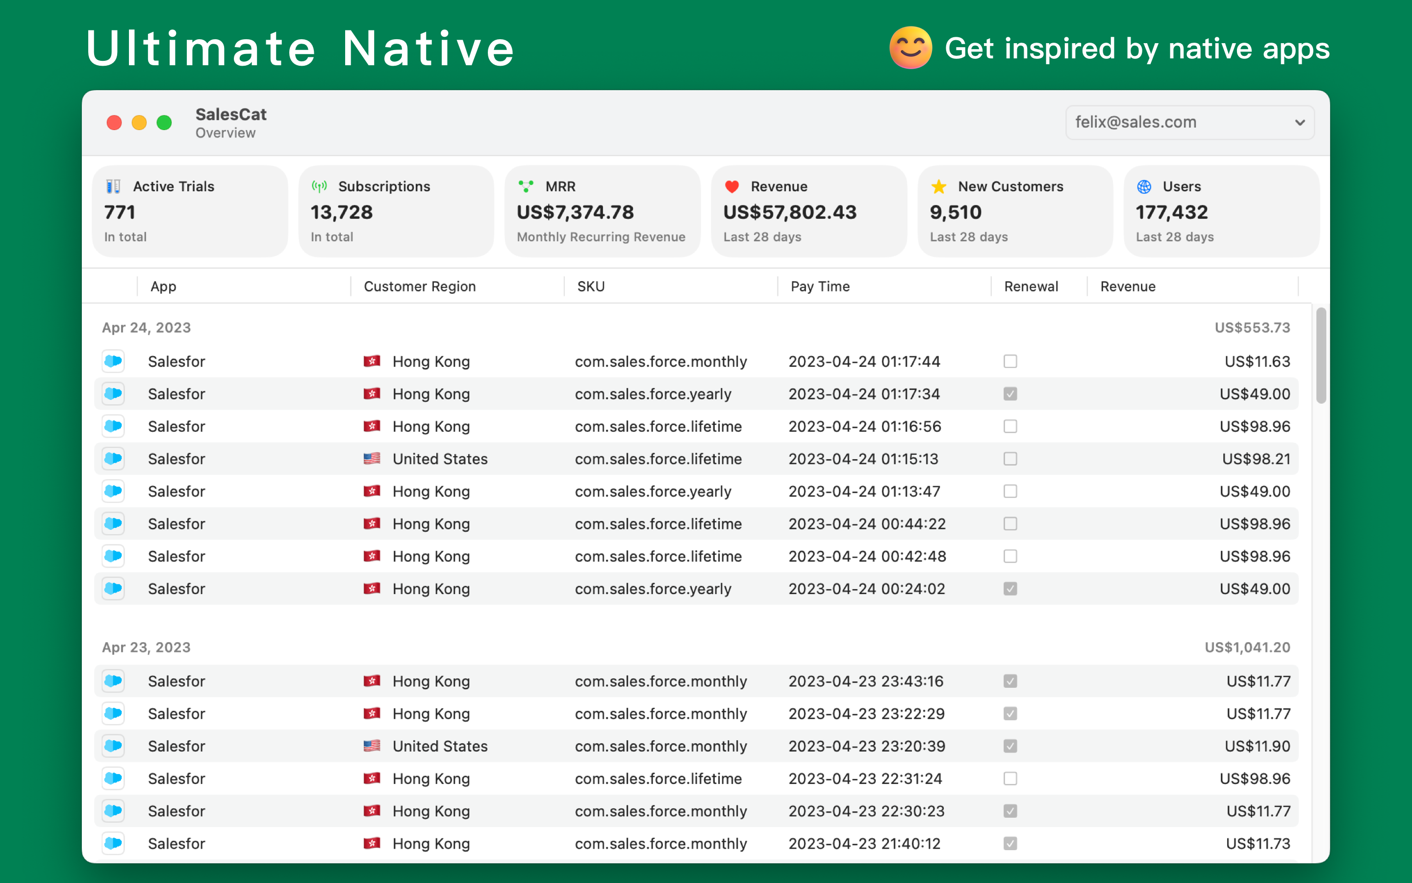Click the US$1,041.20 daily total
Screen dimensions: 1412x883
click(x=1247, y=647)
